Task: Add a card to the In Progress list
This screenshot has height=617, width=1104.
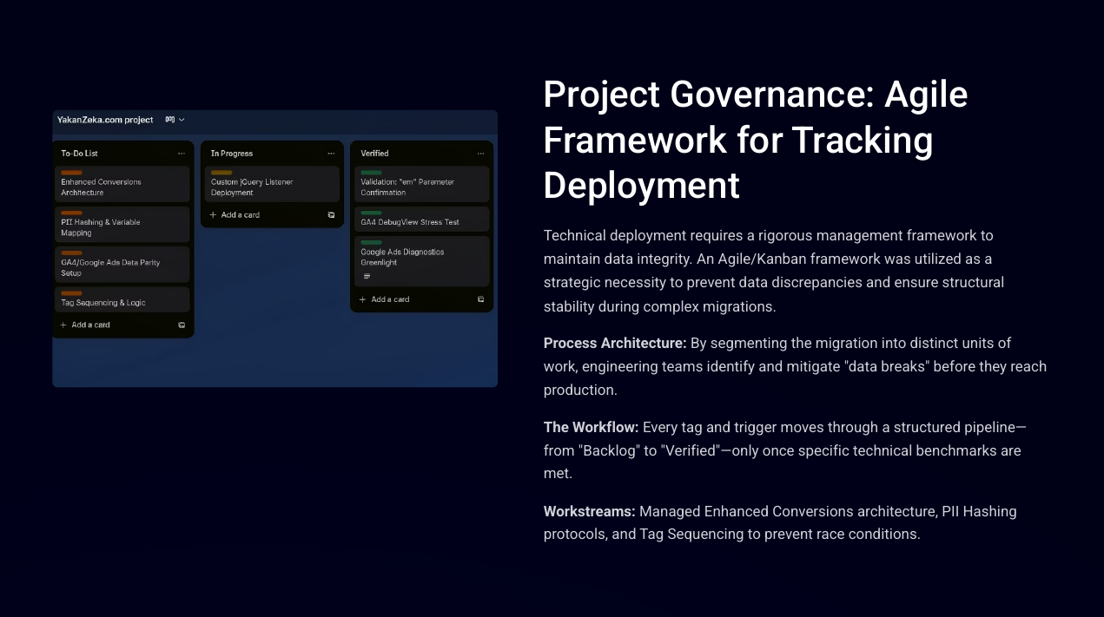Action: click(x=235, y=215)
